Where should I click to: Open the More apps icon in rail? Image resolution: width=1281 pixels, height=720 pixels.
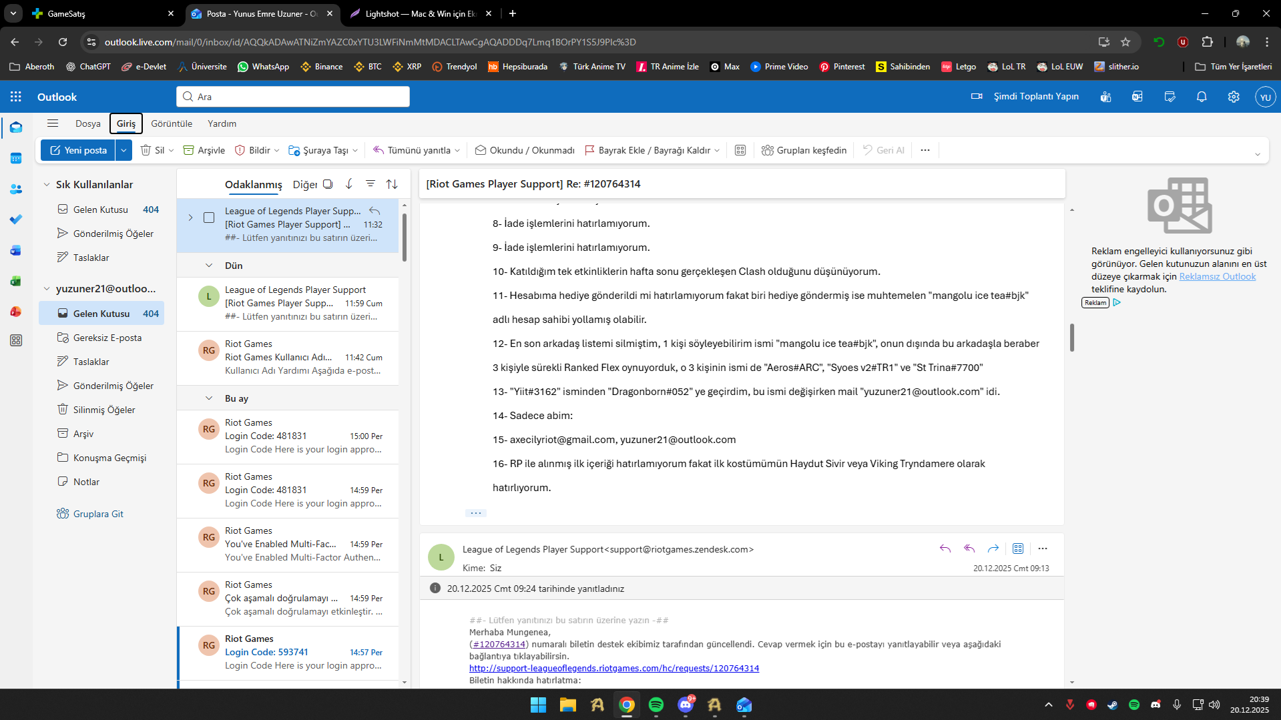16,340
